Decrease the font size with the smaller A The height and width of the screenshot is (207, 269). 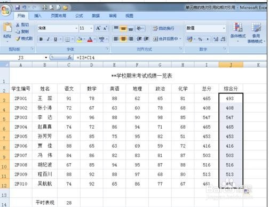click(x=105, y=28)
